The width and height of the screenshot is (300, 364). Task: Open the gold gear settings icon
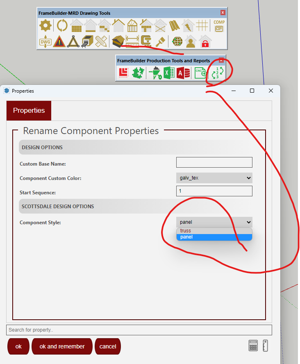(x=45, y=25)
